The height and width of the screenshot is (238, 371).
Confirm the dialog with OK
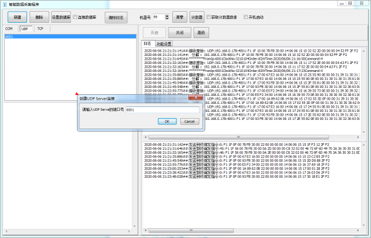tap(167, 121)
